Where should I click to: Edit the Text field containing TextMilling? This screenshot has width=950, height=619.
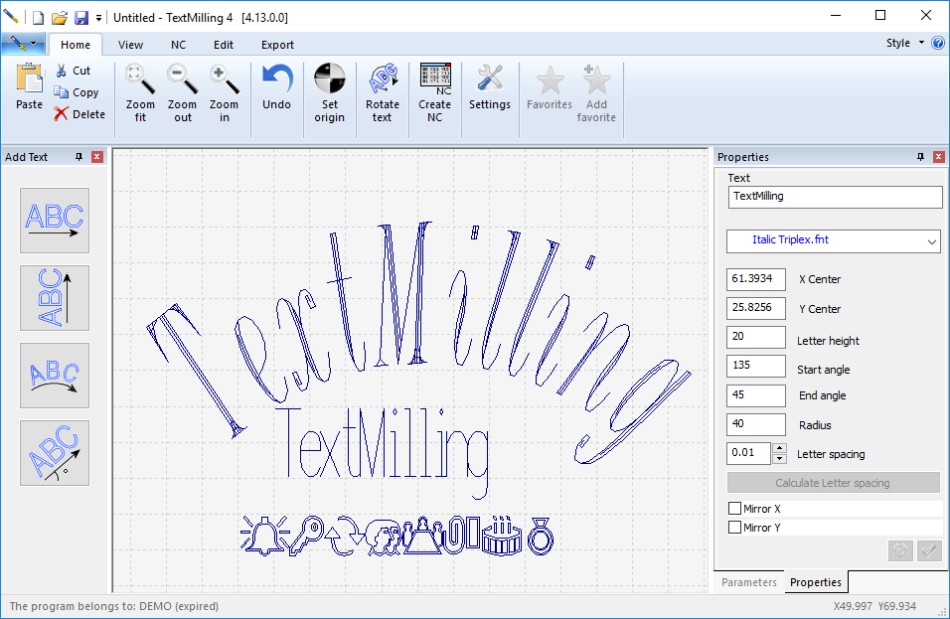coord(835,197)
